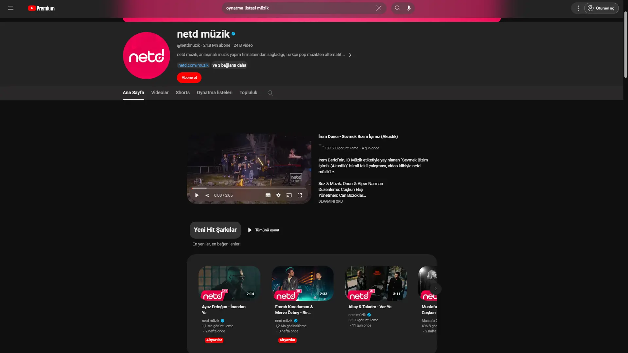Click the @netdmuzik channel handle
This screenshot has width=628, height=353.
(188, 45)
